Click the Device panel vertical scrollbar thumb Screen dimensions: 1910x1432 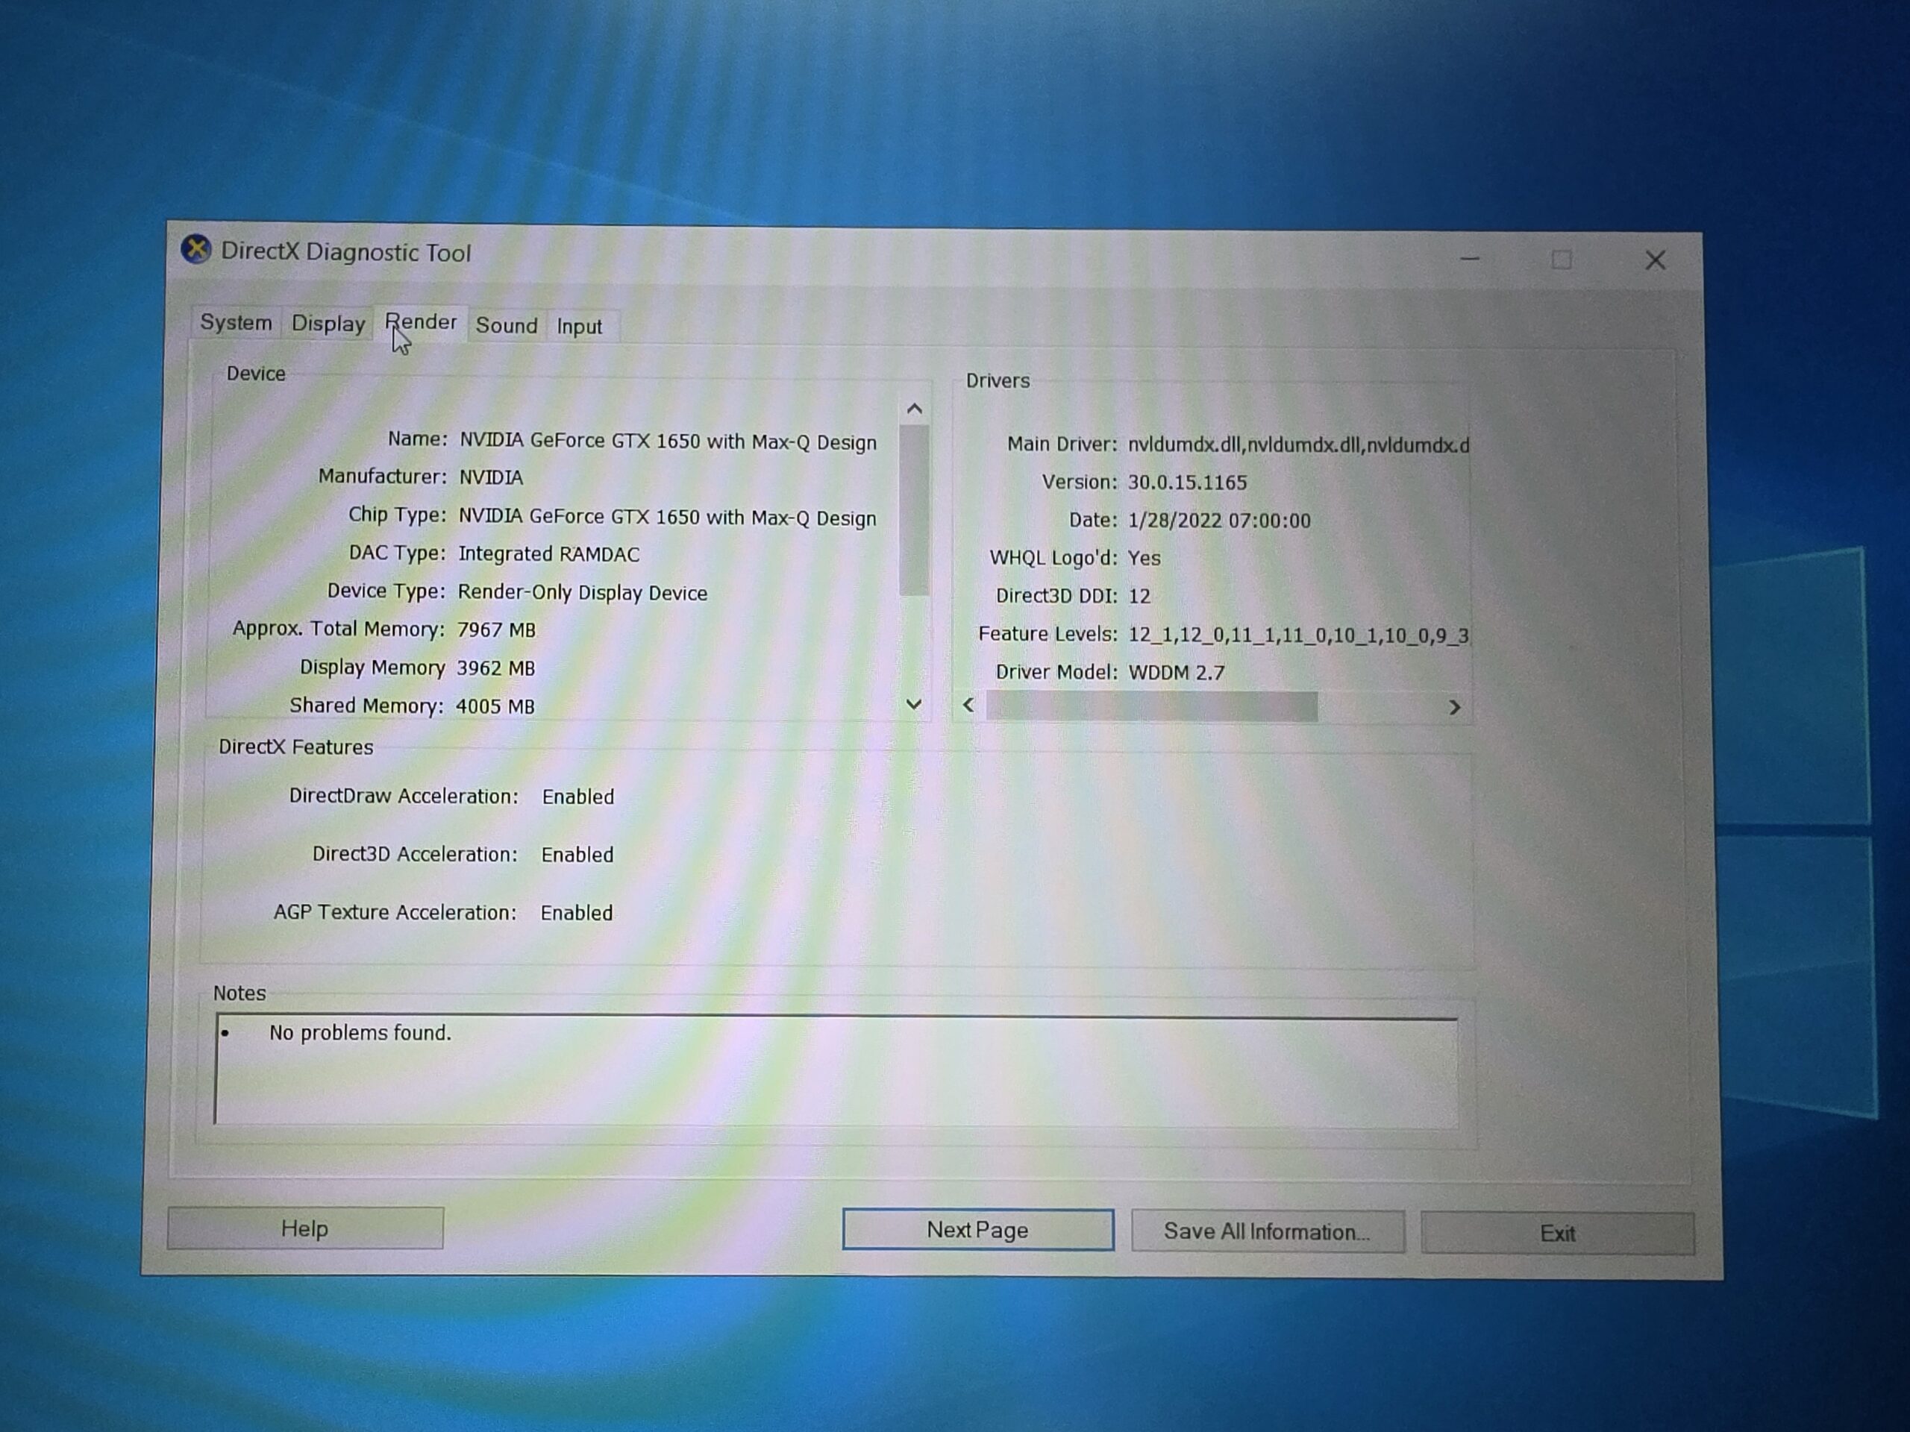pyautogui.click(x=913, y=510)
